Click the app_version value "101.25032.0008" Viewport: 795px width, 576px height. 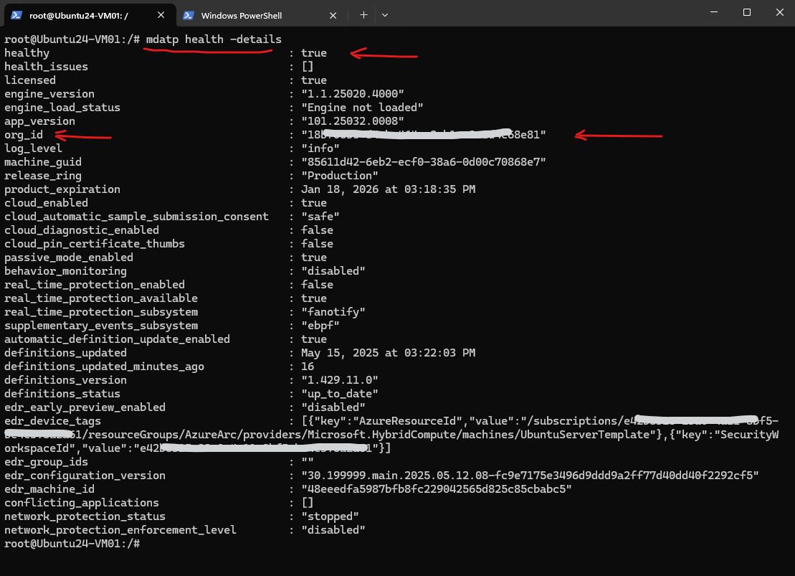[x=353, y=121]
